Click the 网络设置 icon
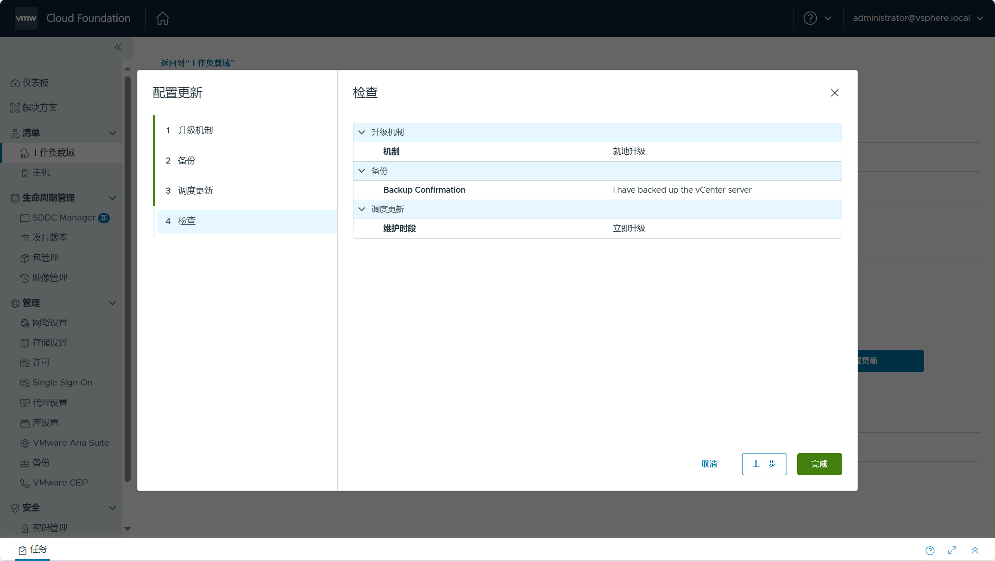The image size is (995, 561). click(25, 323)
